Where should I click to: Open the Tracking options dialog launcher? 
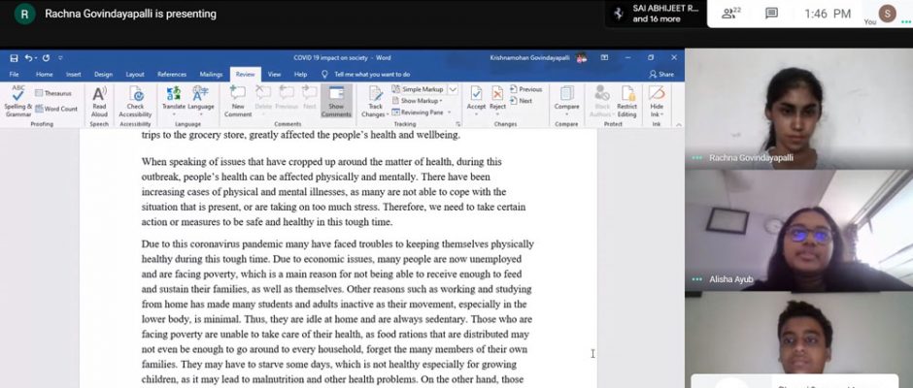pos(458,124)
